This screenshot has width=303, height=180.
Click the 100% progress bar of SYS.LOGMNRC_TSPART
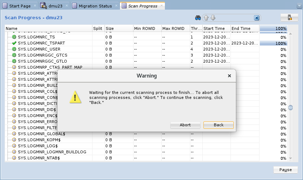[x=273, y=43]
